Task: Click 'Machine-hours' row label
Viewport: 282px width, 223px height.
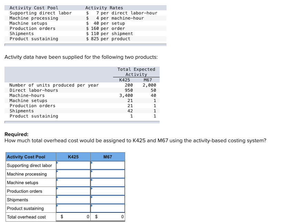Action: 27,96
